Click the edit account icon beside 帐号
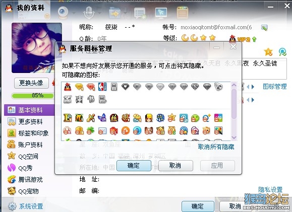This screenshot has width=292, height=212. click(x=264, y=28)
